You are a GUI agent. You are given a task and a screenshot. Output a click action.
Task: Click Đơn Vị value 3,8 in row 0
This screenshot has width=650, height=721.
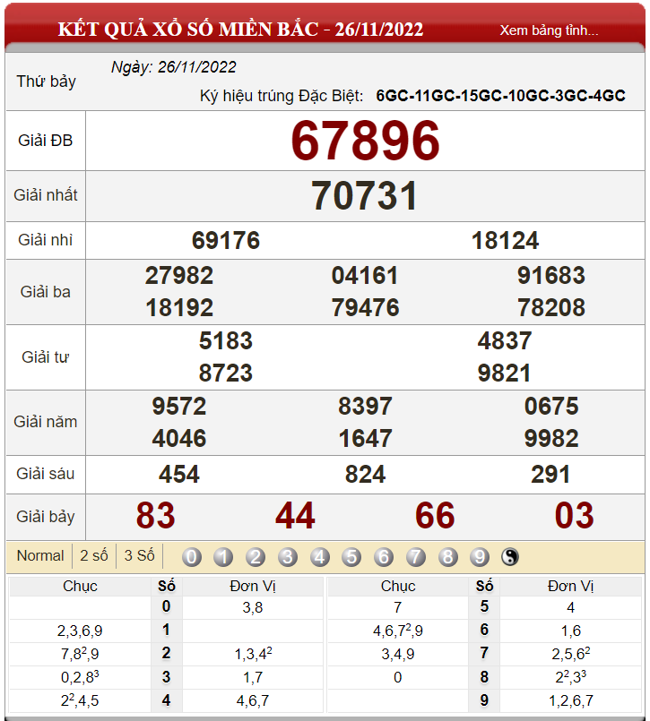tap(253, 608)
